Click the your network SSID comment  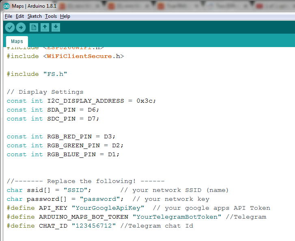174,190
